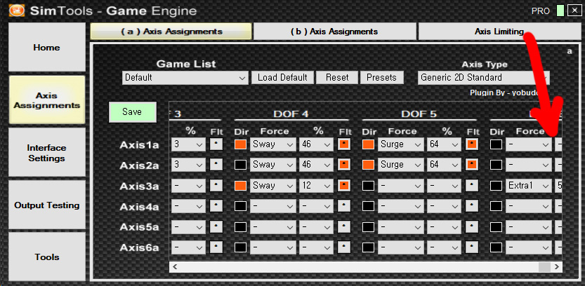Click the DOF 5 column header
585x286 pixels.
(419, 114)
